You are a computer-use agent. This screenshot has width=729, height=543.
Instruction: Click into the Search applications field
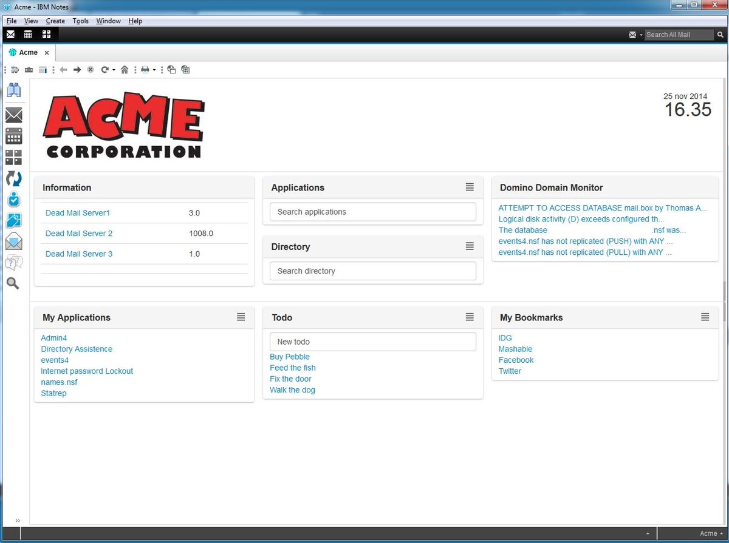[373, 212]
